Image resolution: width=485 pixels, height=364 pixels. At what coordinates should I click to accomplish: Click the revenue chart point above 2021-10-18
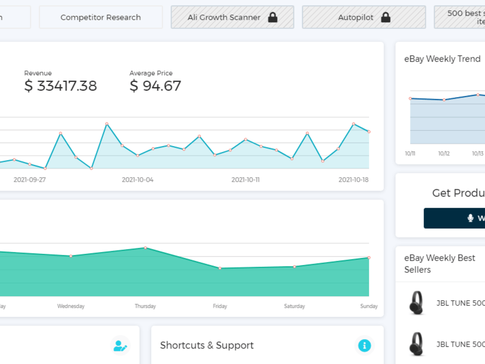pos(354,124)
